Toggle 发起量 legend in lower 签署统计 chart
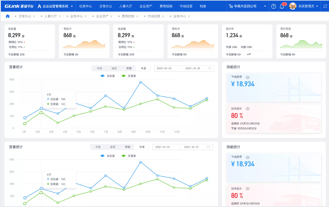 (x=107, y=156)
